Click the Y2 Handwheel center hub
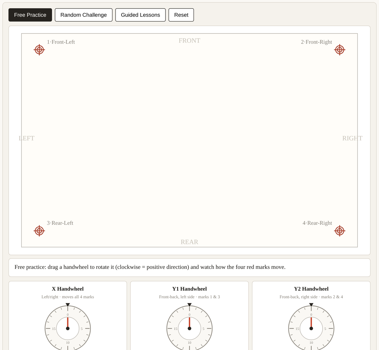This screenshot has height=350, width=379. click(x=311, y=329)
